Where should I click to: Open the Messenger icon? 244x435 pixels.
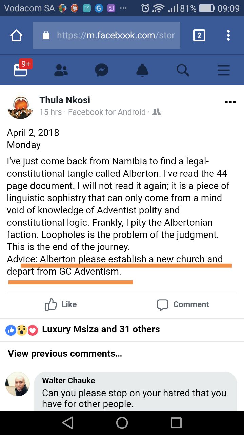coord(102,70)
